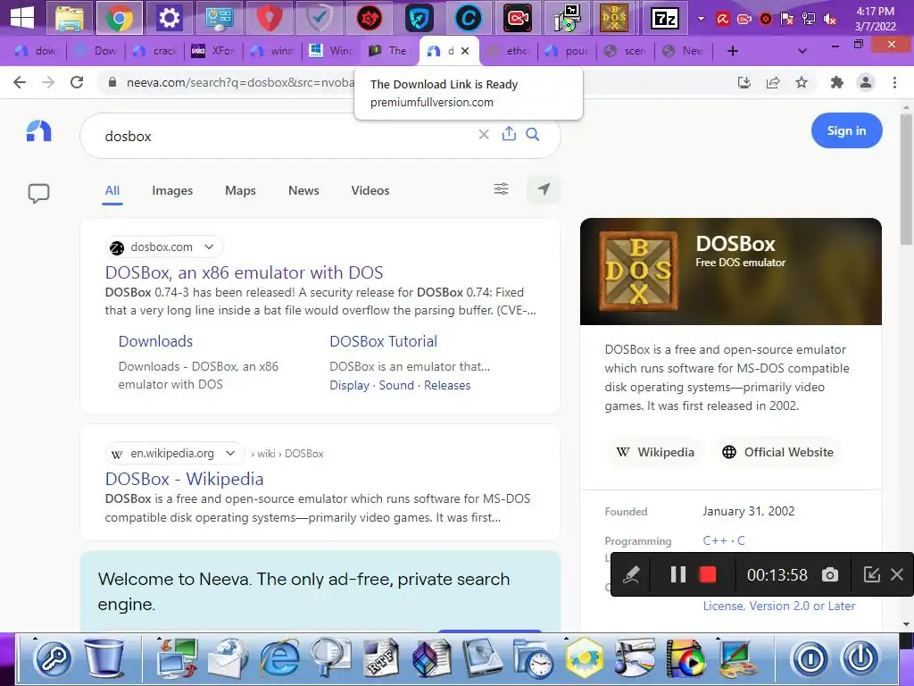Open the DOSBox - Wikipedia result
Image resolution: width=914 pixels, height=686 pixels.
[184, 479]
